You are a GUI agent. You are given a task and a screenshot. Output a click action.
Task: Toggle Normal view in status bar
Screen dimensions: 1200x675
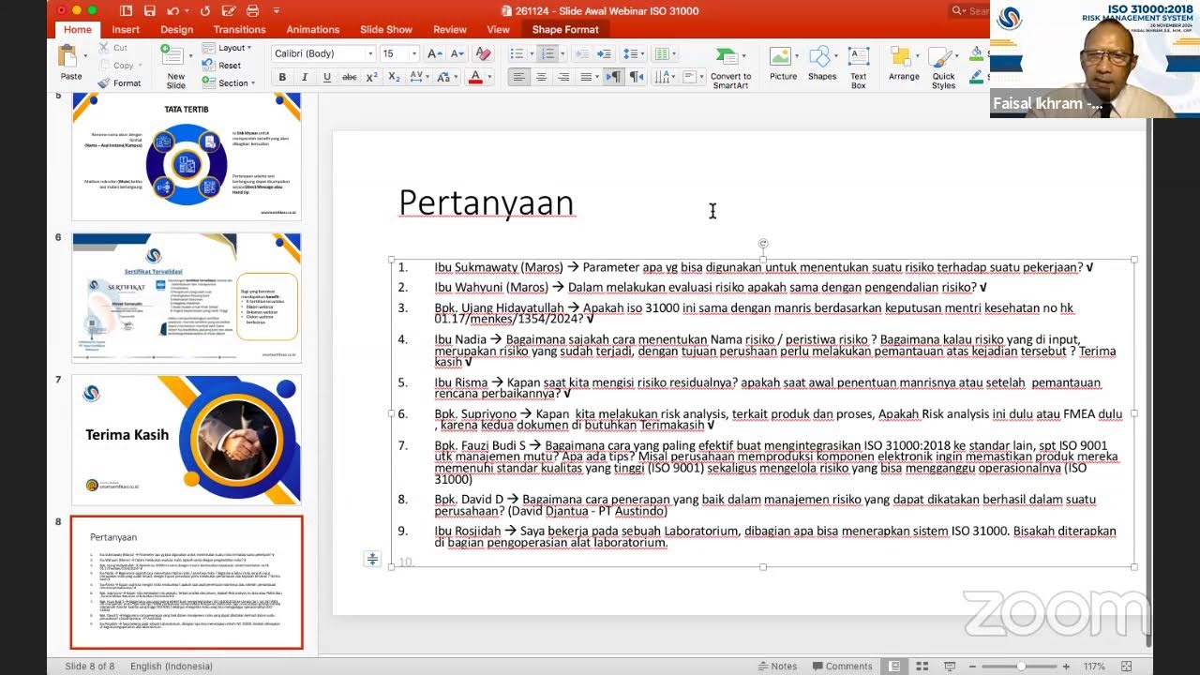click(x=895, y=667)
